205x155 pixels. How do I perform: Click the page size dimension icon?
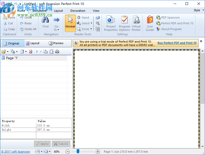point(51,51)
